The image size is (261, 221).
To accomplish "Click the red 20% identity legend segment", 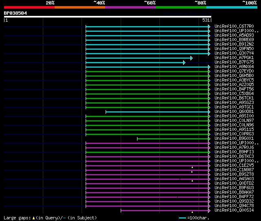I will pyautogui.click(x=29, y=7).
